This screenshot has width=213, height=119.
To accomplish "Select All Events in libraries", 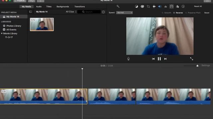I will point(11,29).
